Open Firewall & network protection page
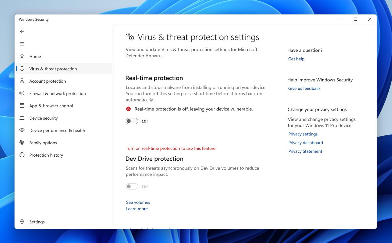Viewport: 392px width, 243px height. pyautogui.click(x=64, y=93)
